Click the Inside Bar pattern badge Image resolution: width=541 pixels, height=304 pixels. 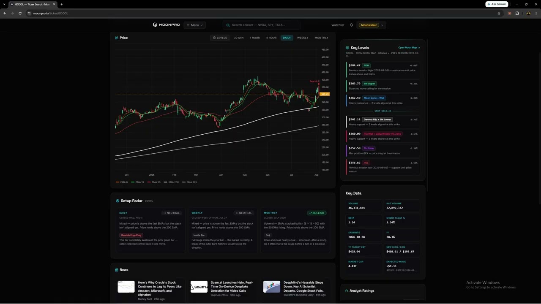pyautogui.click(x=199, y=235)
